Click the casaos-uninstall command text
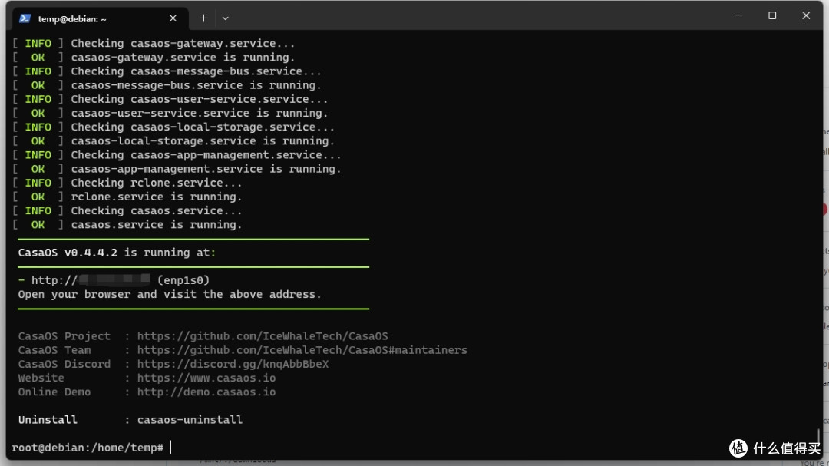Screen dimensions: 829x466 click(x=190, y=420)
